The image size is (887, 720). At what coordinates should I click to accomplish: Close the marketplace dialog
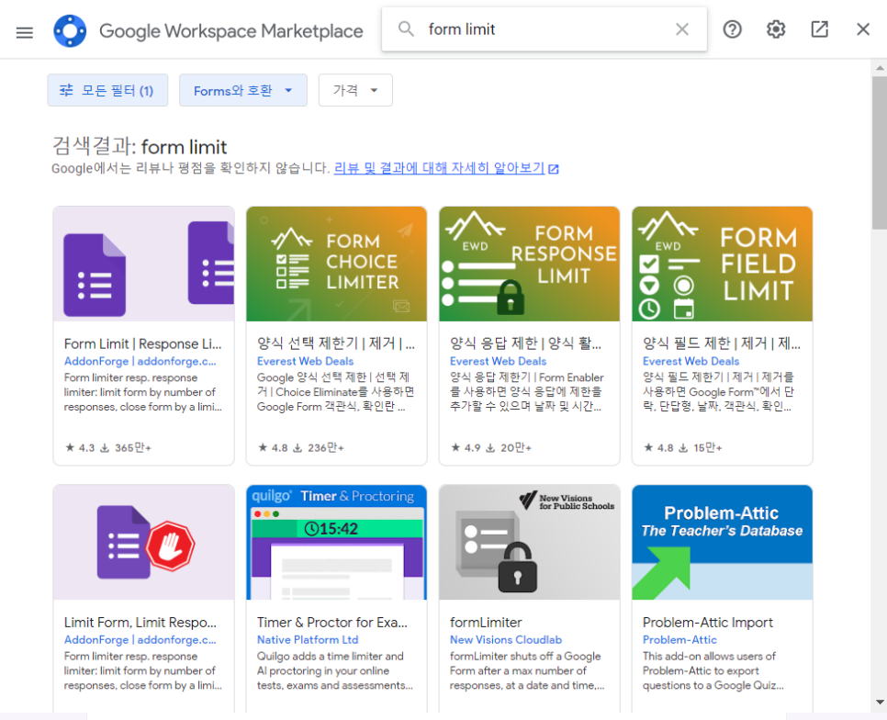(863, 29)
